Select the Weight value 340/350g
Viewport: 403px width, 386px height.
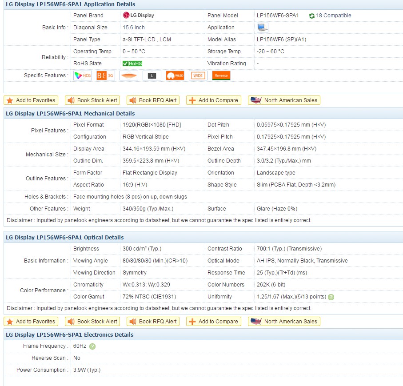pyautogui.click(x=148, y=209)
